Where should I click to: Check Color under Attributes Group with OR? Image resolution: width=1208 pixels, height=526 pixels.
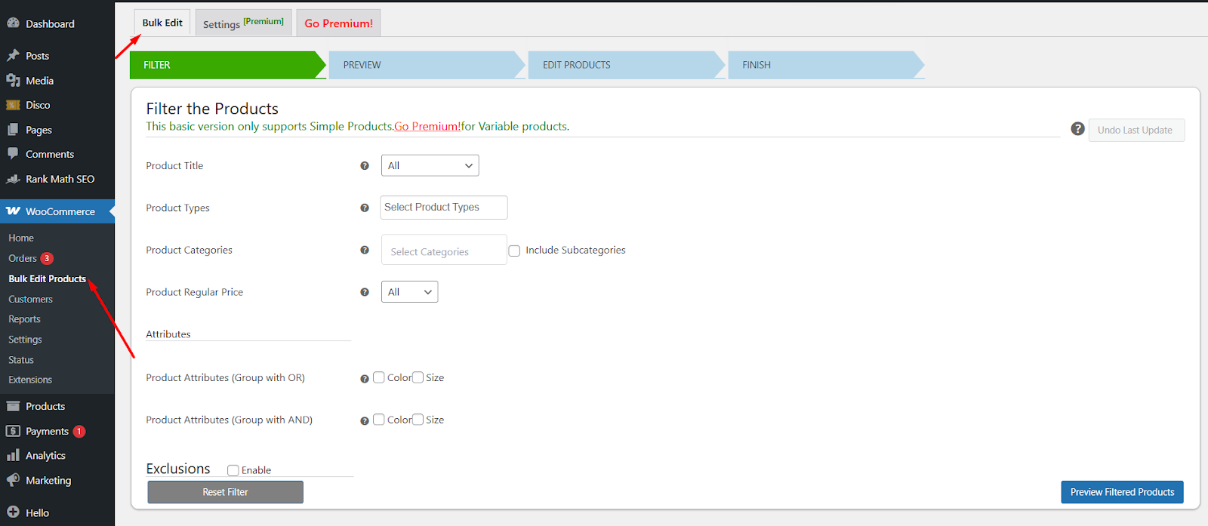coord(379,377)
